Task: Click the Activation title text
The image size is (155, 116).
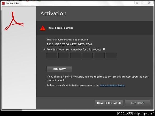Action: pyautogui.click(x=53, y=13)
